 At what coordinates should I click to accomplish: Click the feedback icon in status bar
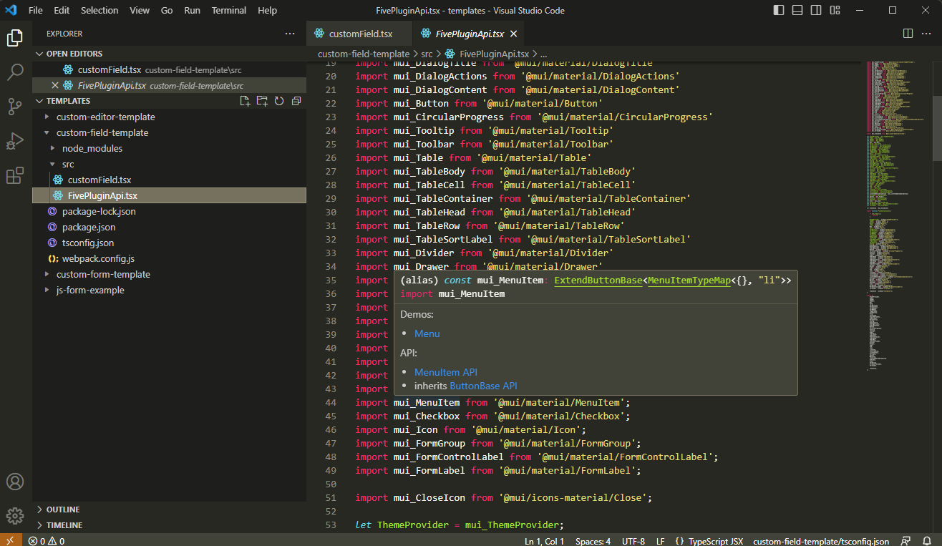coord(906,541)
